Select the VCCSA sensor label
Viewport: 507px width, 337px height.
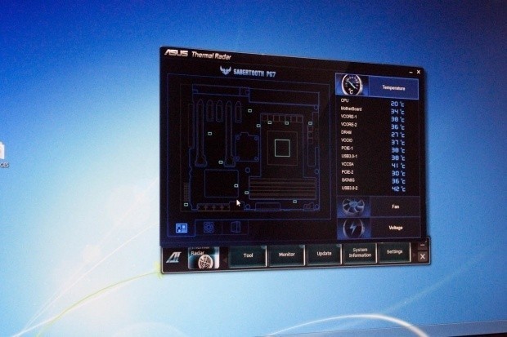click(348, 164)
